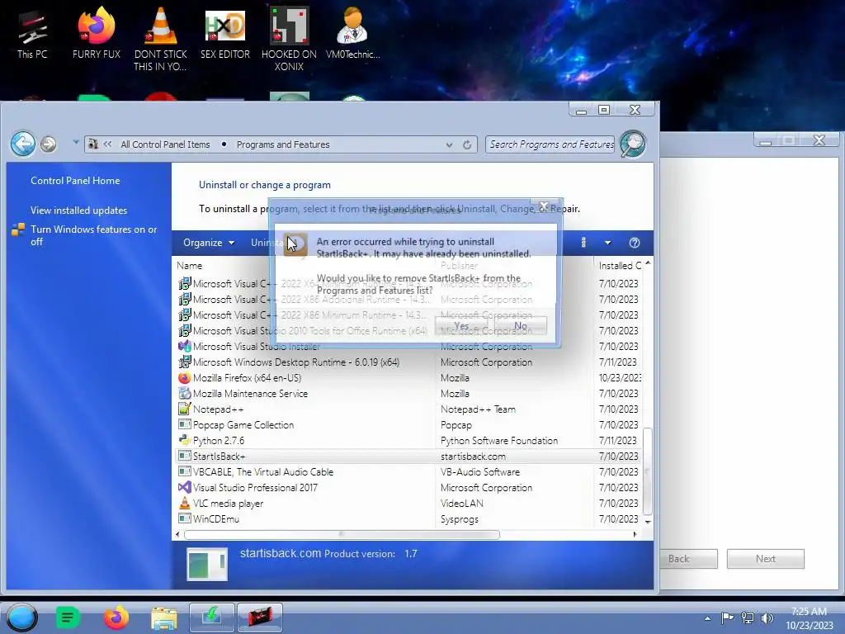Screen dimensions: 845x634
Task: Select Microsoft Windows Desktop Runtime 6.0.19 row
Action: click(x=408, y=362)
